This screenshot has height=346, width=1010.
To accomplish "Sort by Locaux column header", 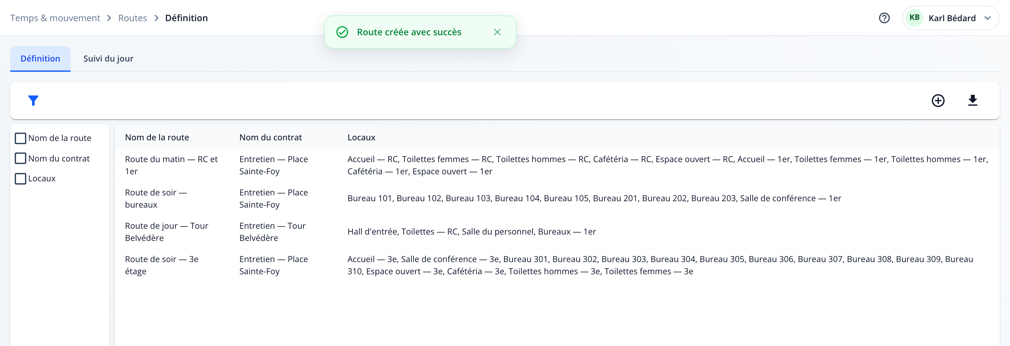I will tap(361, 137).
